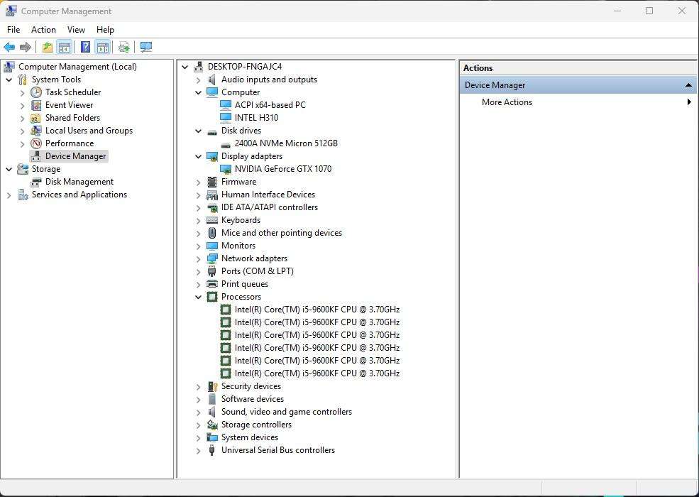Collapse the Processors category
The width and height of the screenshot is (699, 497).
coord(199,297)
